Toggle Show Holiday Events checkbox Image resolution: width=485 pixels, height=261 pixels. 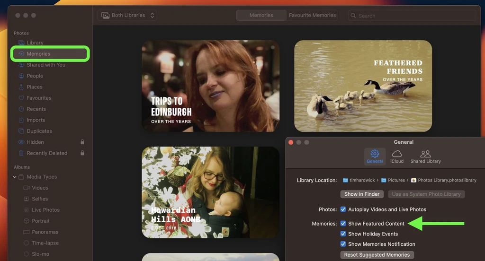pyautogui.click(x=343, y=234)
